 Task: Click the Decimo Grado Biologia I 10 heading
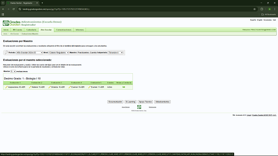(22, 78)
